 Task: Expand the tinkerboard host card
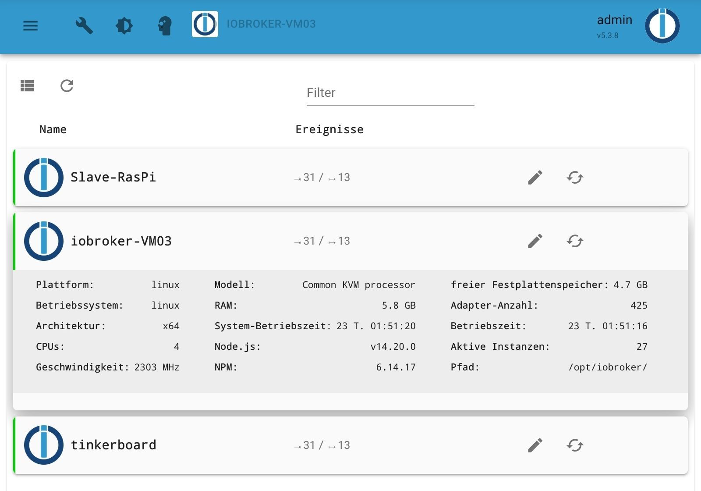point(350,445)
